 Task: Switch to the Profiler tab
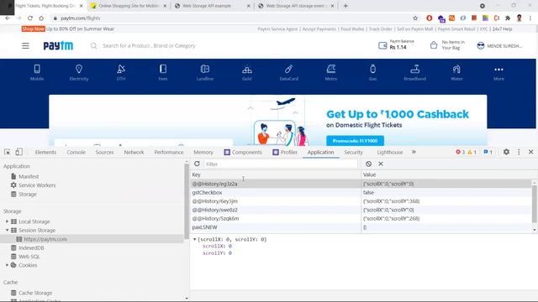click(285, 152)
